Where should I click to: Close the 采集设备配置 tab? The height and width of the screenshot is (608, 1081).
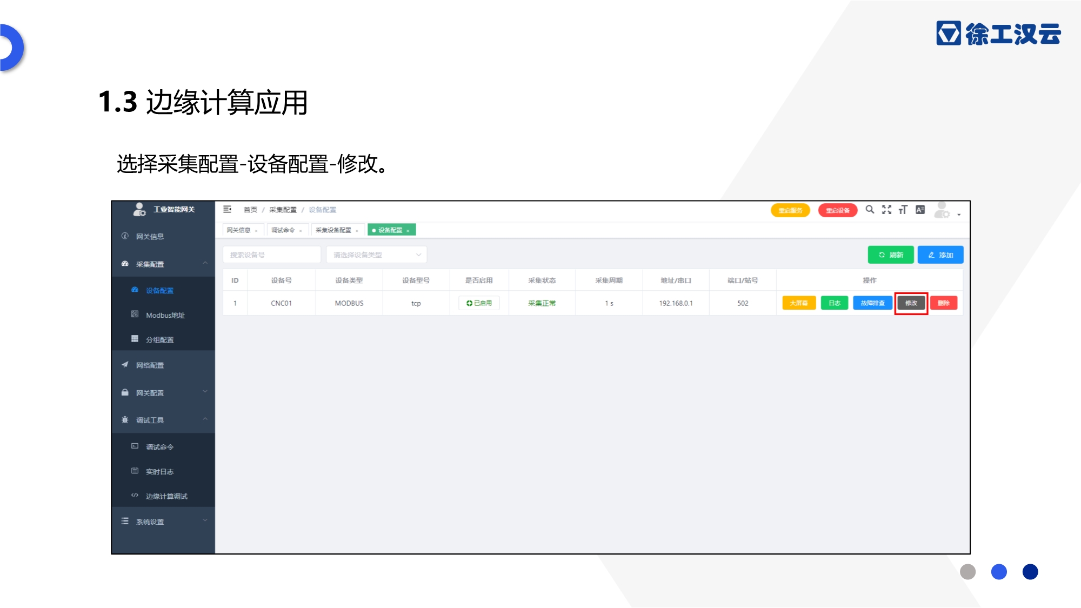(x=357, y=231)
